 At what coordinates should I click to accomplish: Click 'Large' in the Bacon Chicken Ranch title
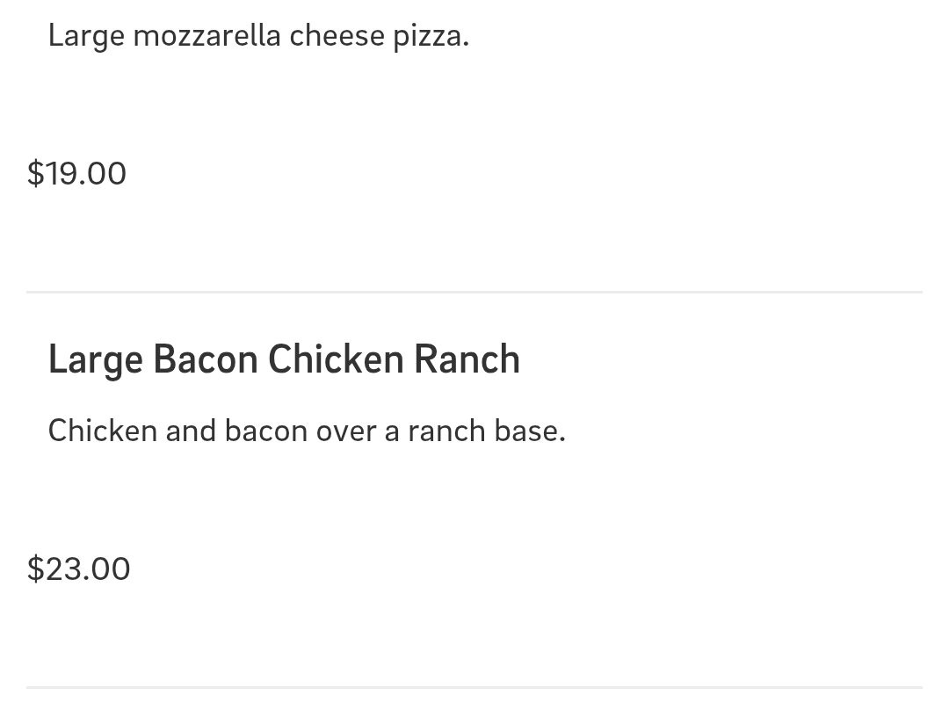coord(96,361)
